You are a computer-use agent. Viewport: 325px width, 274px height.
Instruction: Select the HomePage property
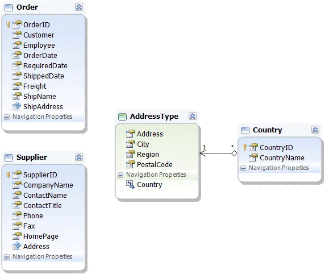[41, 236]
